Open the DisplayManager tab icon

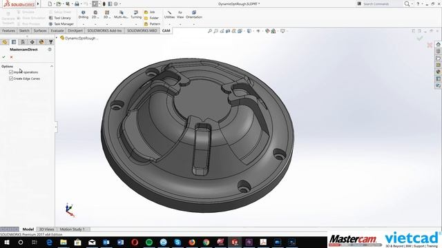pos(41,42)
